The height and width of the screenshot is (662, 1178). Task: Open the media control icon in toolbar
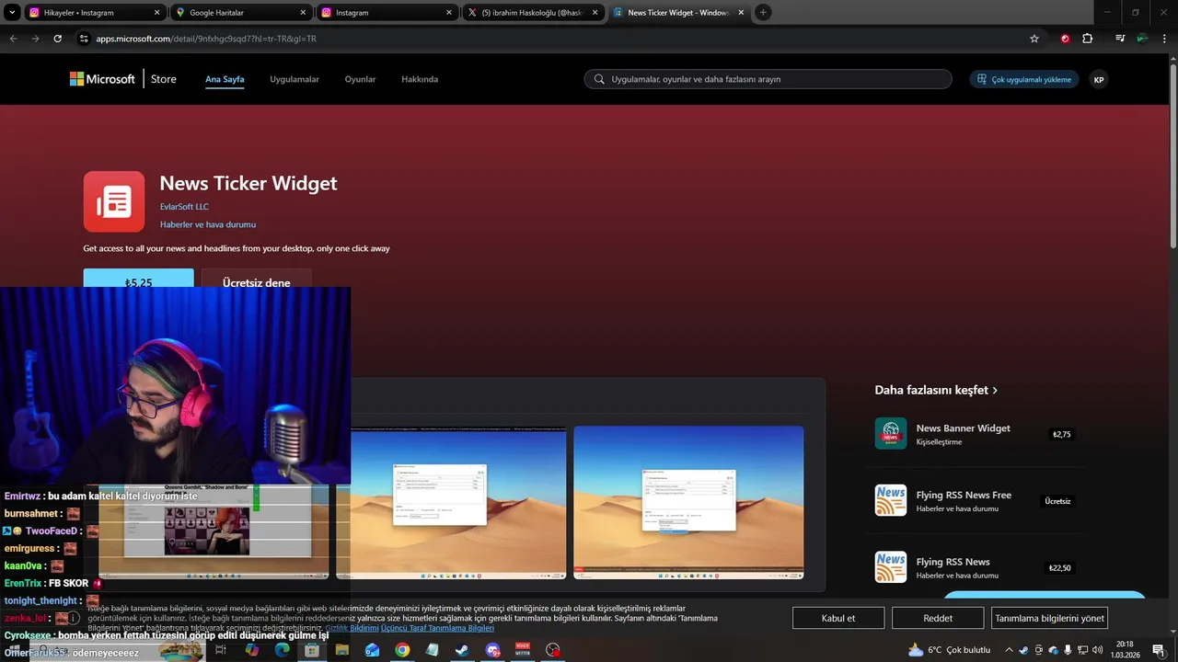[1120, 39]
